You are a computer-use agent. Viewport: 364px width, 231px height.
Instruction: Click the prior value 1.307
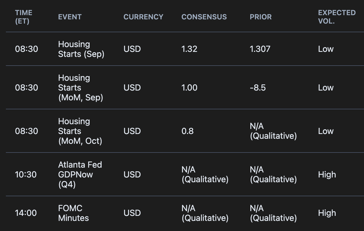point(260,49)
